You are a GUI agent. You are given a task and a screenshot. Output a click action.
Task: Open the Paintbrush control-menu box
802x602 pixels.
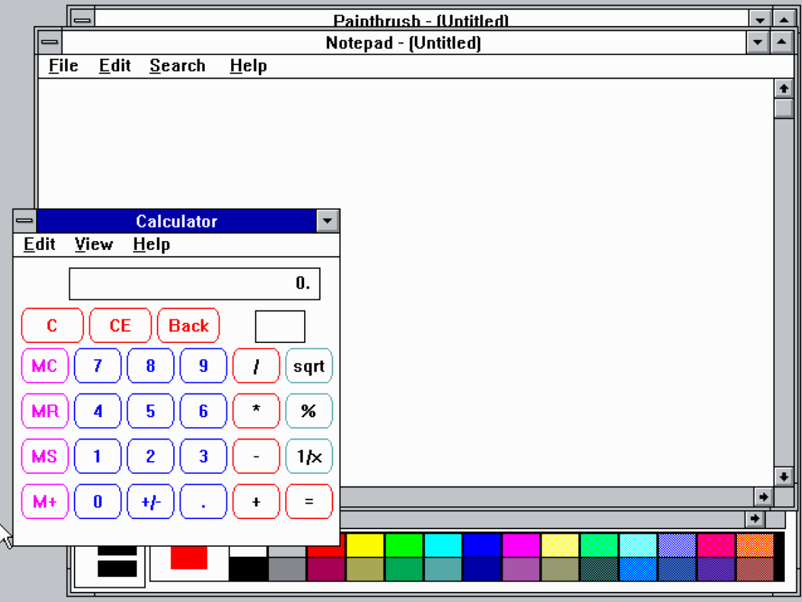(81, 18)
